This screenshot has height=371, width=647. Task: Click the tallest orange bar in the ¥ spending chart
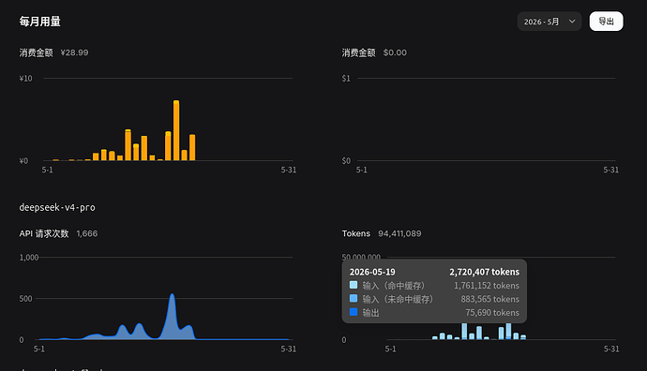pos(176,130)
